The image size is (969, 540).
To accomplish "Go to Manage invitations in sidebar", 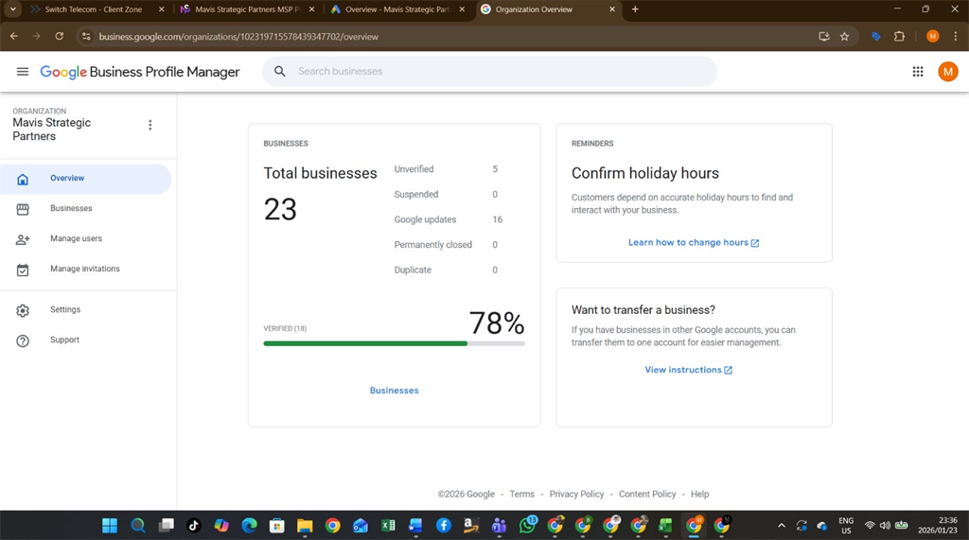I will pyautogui.click(x=84, y=269).
